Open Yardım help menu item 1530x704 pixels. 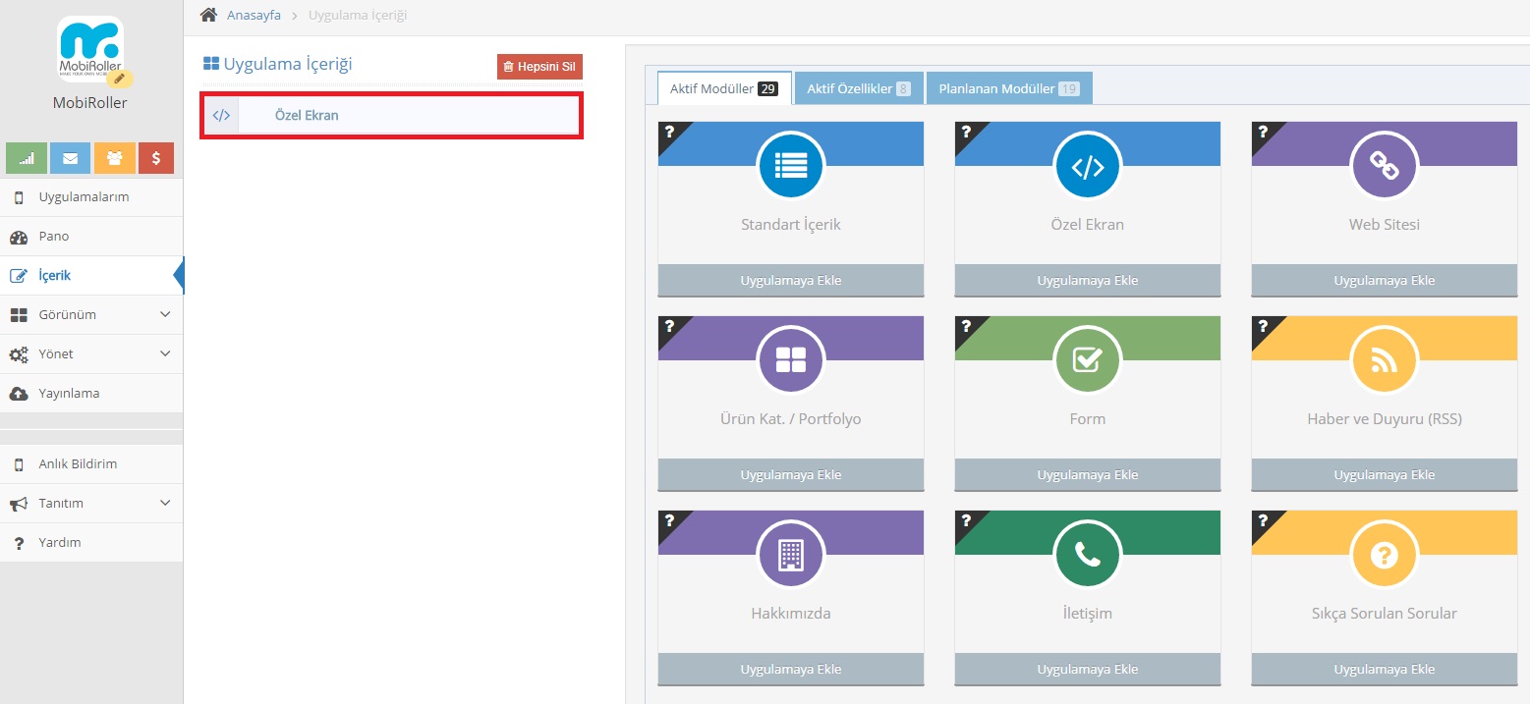point(91,543)
